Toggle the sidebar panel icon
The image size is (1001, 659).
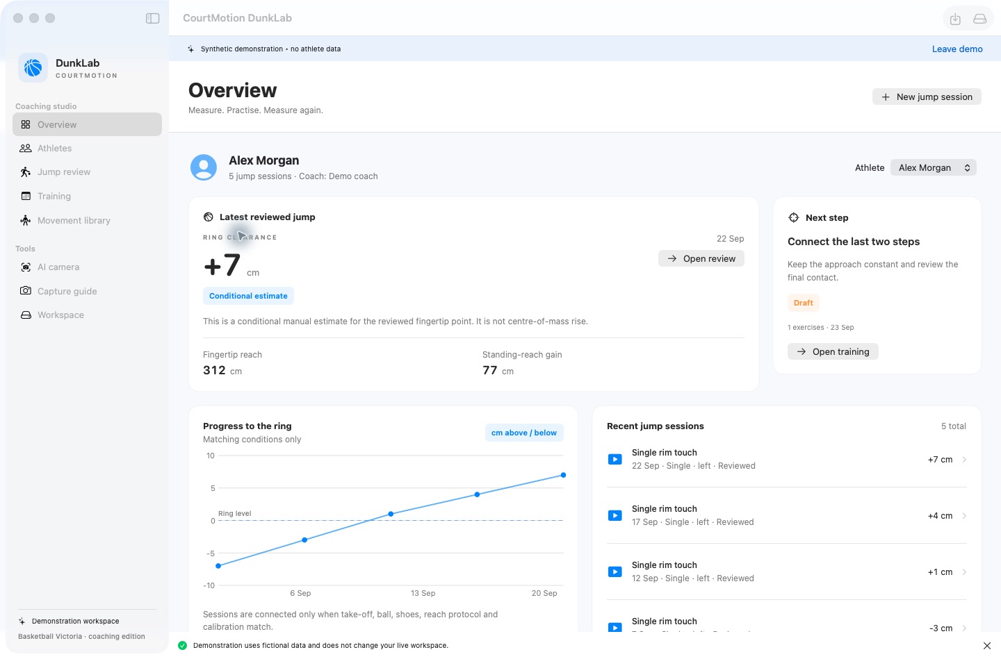153,18
